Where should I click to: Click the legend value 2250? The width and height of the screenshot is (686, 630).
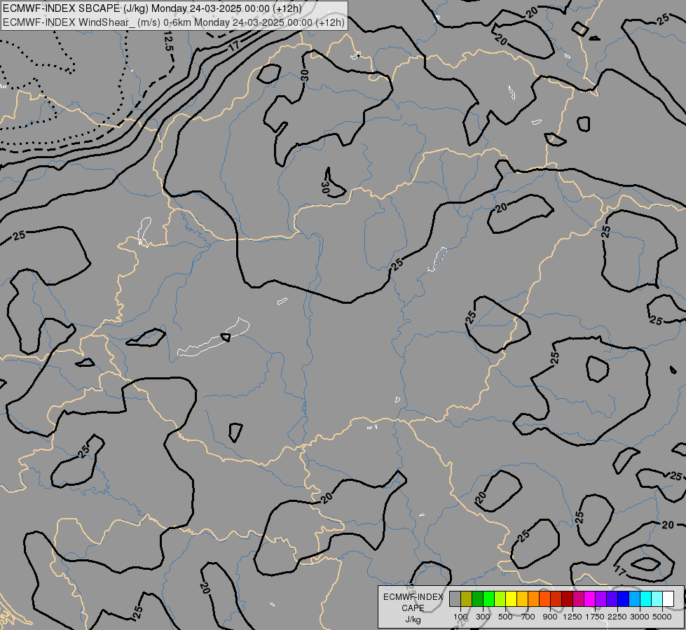(x=617, y=617)
